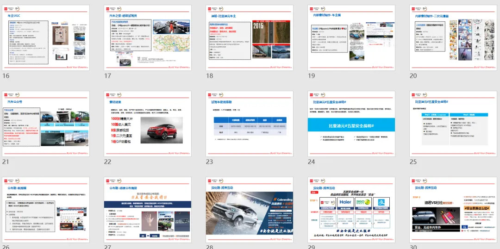Click slide 28 thumbnail with Cobranding SUV image
Viewport: 500px width, 249px height.
coord(250,210)
